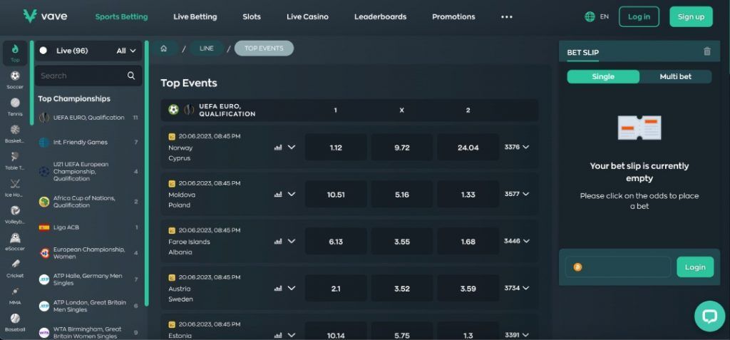
Task: Pick Albania win at 1.68
Action: point(468,242)
